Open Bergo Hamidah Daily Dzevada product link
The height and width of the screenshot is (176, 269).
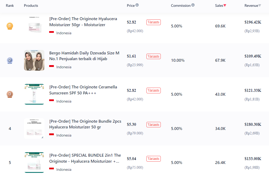coord(84,56)
